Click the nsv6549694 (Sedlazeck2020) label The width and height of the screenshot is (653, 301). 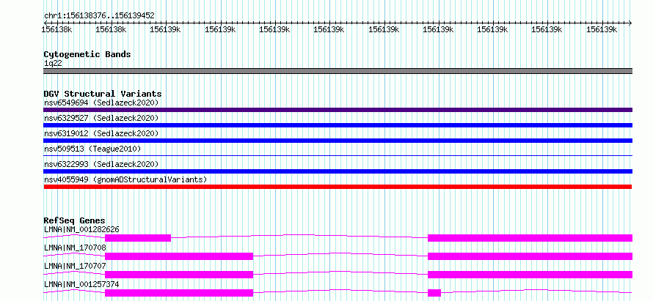[x=101, y=103]
